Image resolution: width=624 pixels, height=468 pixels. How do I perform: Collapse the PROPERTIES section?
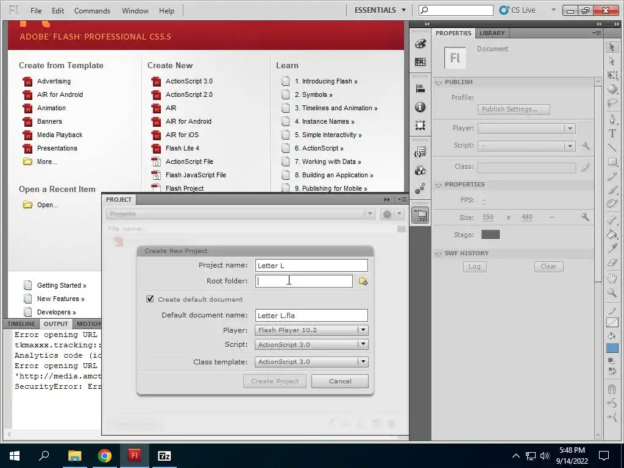pyautogui.click(x=439, y=185)
